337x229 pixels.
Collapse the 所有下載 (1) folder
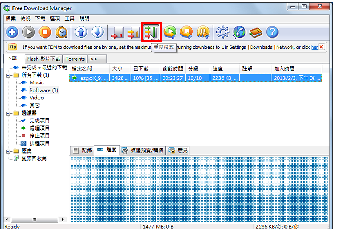point(8,75)
